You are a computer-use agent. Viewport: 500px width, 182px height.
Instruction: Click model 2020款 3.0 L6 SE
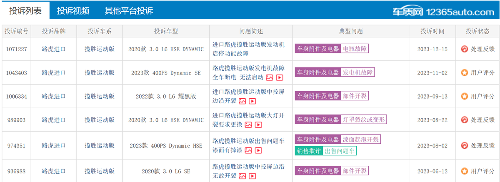click(166, 171)
